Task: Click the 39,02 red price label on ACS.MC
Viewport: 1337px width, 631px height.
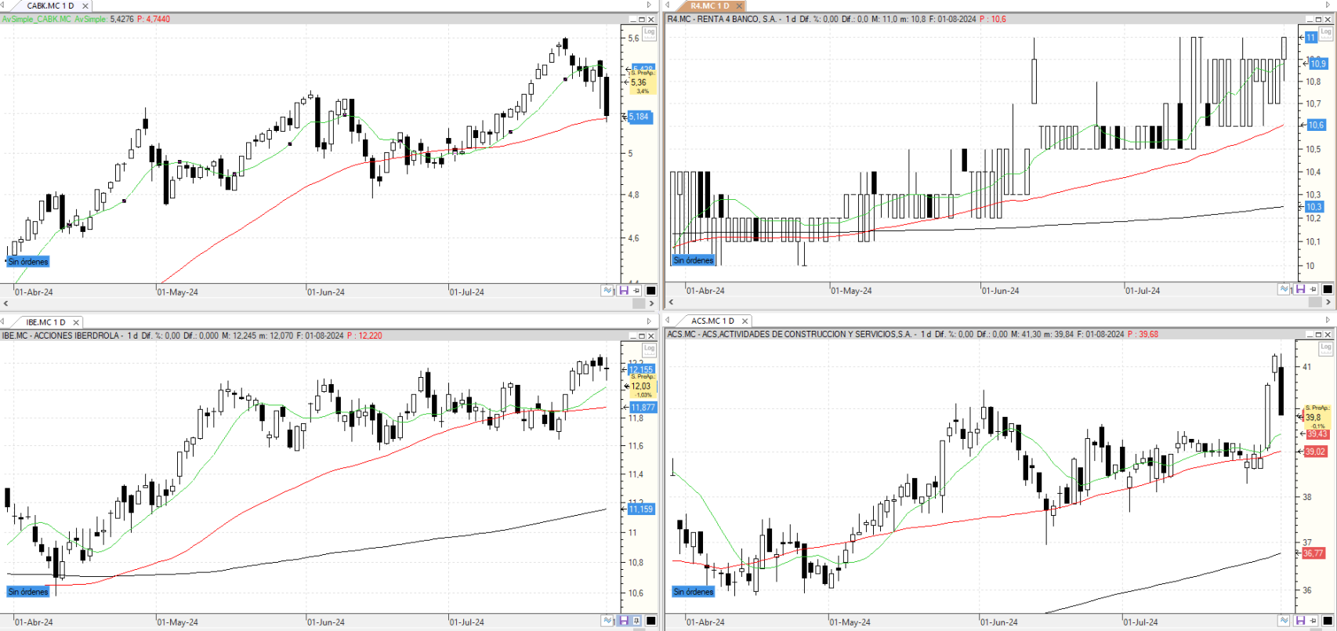Action: [1316, 451]
